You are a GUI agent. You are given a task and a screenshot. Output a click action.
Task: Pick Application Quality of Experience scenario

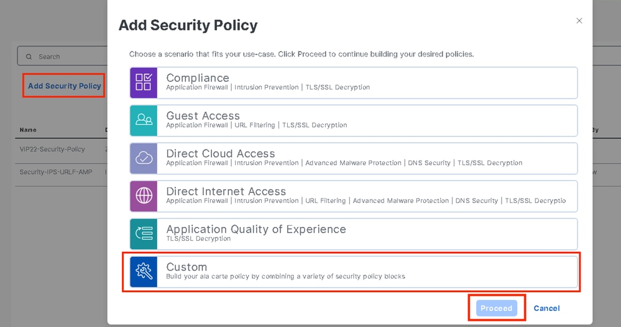354,234
